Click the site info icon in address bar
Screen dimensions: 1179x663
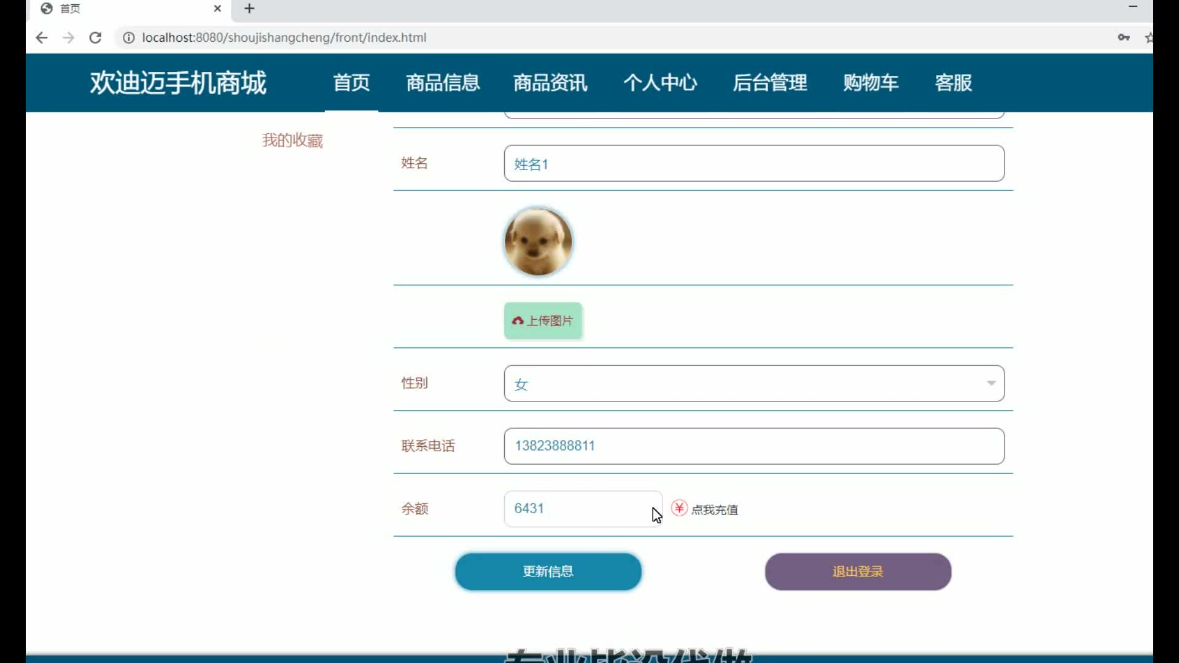point(128,37)
